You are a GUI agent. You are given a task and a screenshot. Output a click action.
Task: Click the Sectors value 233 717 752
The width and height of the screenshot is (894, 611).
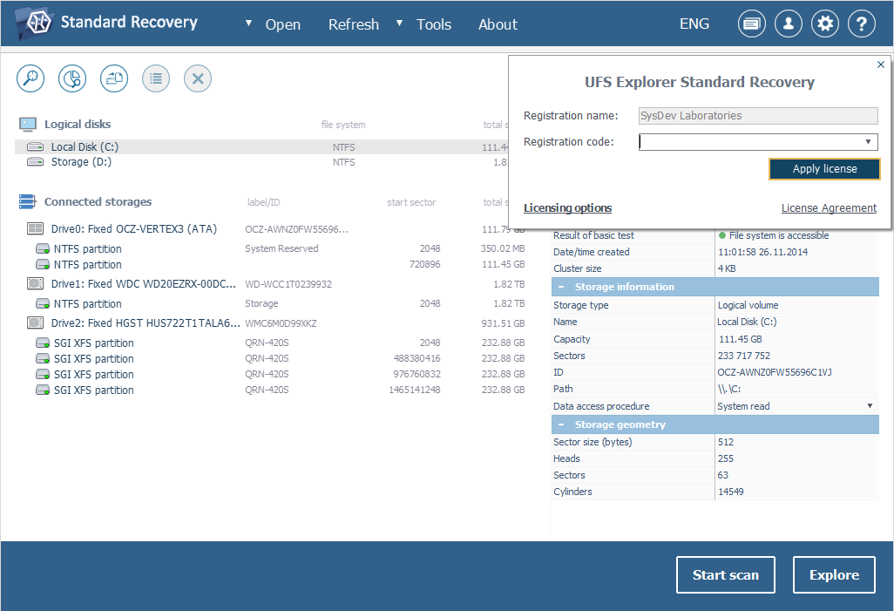[x=743, y=356]
